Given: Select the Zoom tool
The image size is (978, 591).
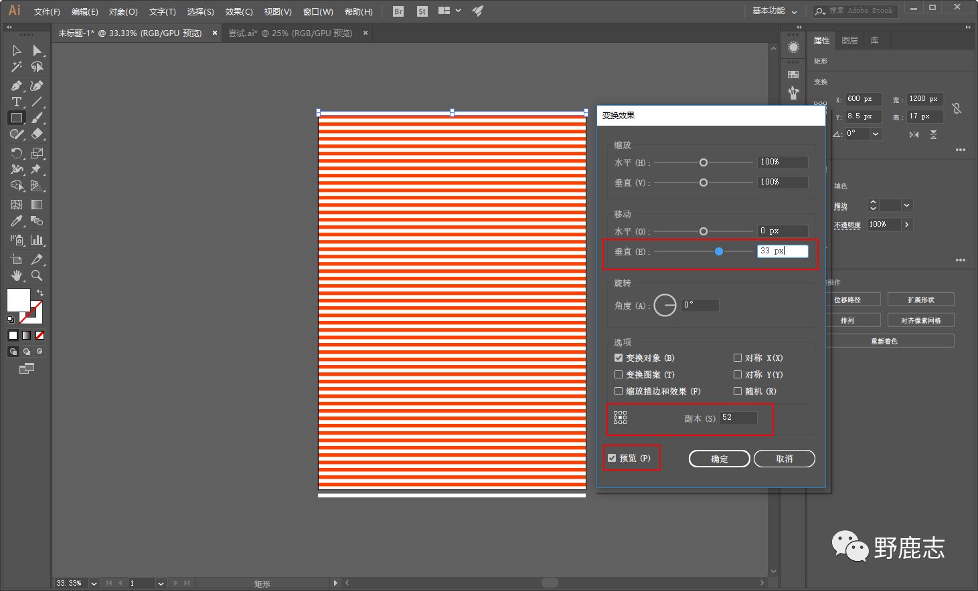Looking at the screenshot, I should [37, 275].
